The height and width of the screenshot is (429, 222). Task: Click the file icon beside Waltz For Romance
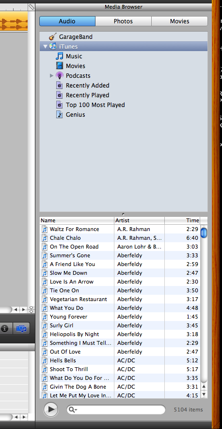pos(45,229)
